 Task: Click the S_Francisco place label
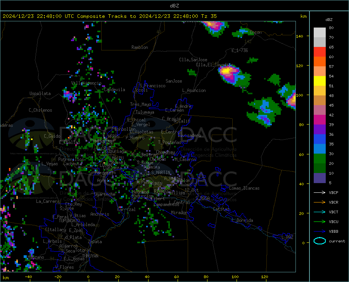pyautogui.click(x=152, y=86)
